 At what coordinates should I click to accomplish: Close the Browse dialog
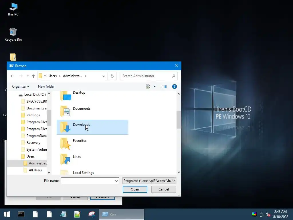point(177,66)
